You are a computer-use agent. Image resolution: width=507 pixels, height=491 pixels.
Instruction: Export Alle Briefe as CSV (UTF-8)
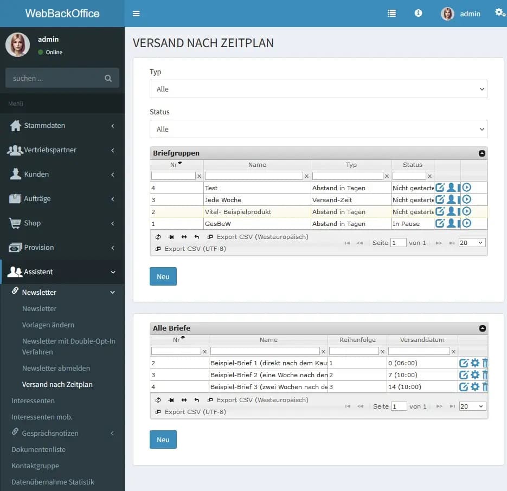[x=195, y=412]
